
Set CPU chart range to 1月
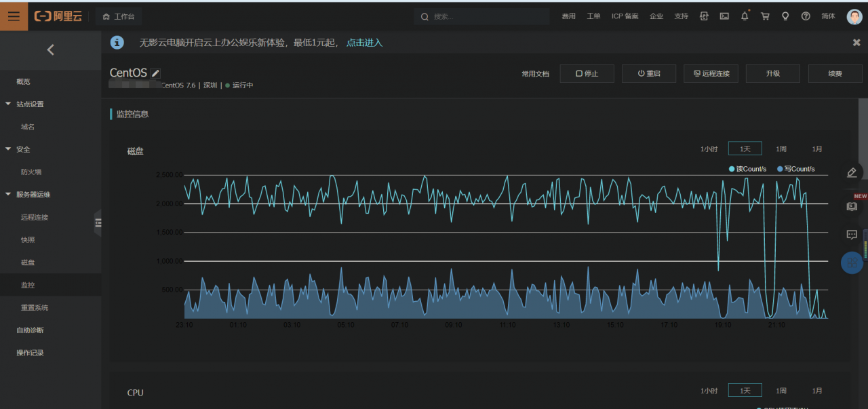point(817,391)
